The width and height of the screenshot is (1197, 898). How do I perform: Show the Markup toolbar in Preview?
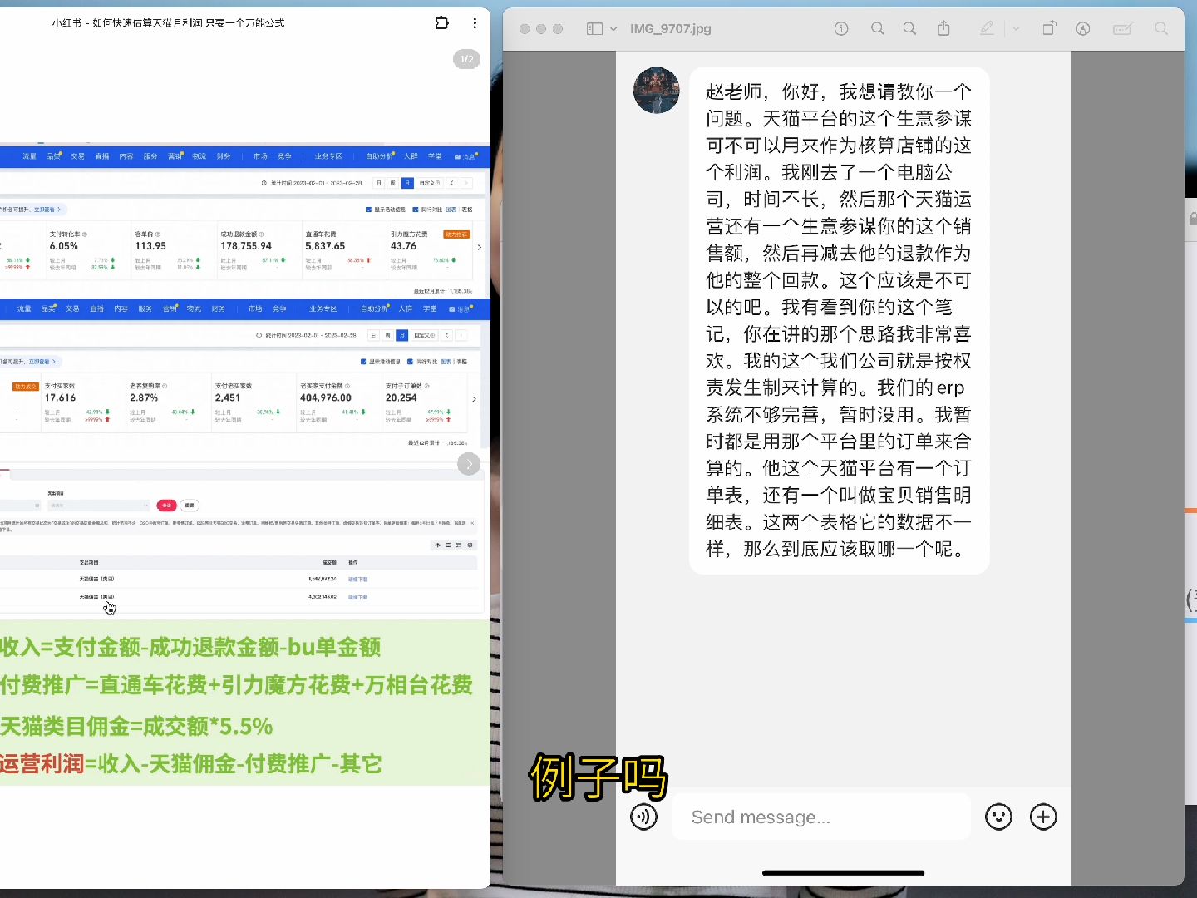[x=1083, y=28]
